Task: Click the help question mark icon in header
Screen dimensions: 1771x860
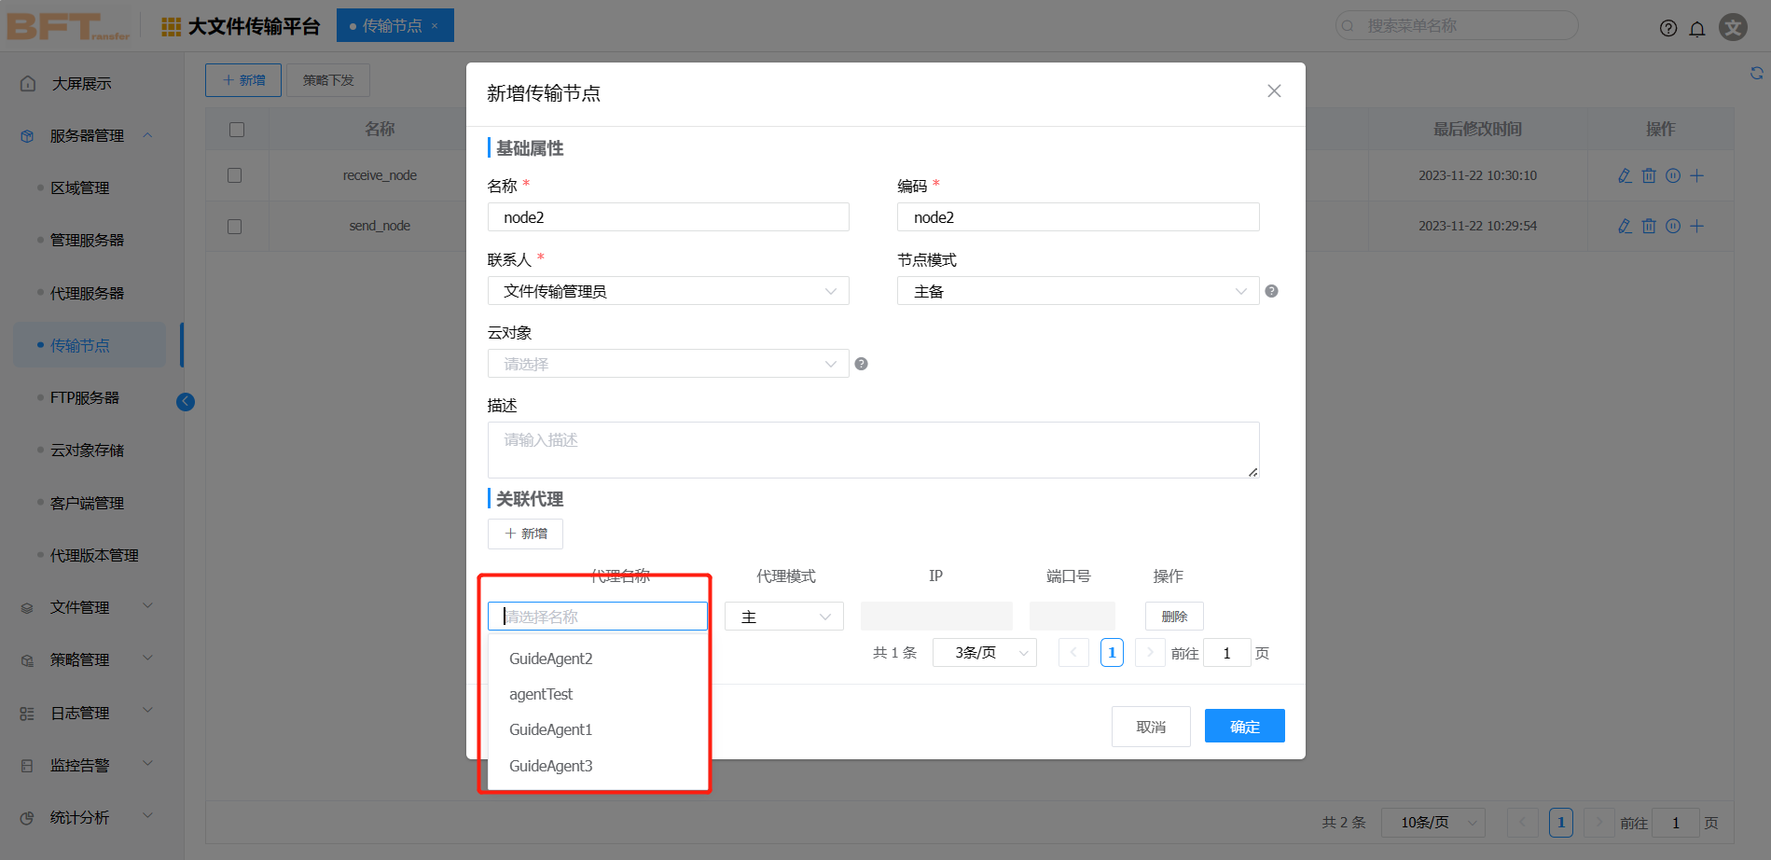Action: pos(1668,28)
